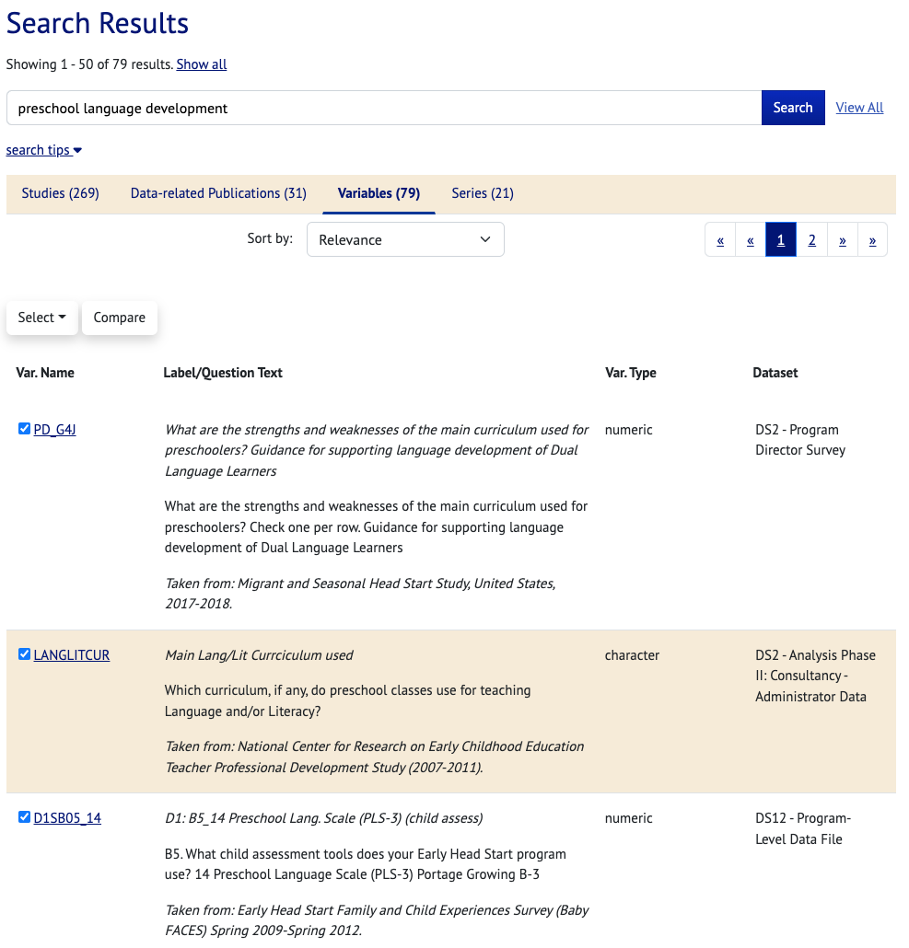Go to the previous results page

(x=751, y=240)
